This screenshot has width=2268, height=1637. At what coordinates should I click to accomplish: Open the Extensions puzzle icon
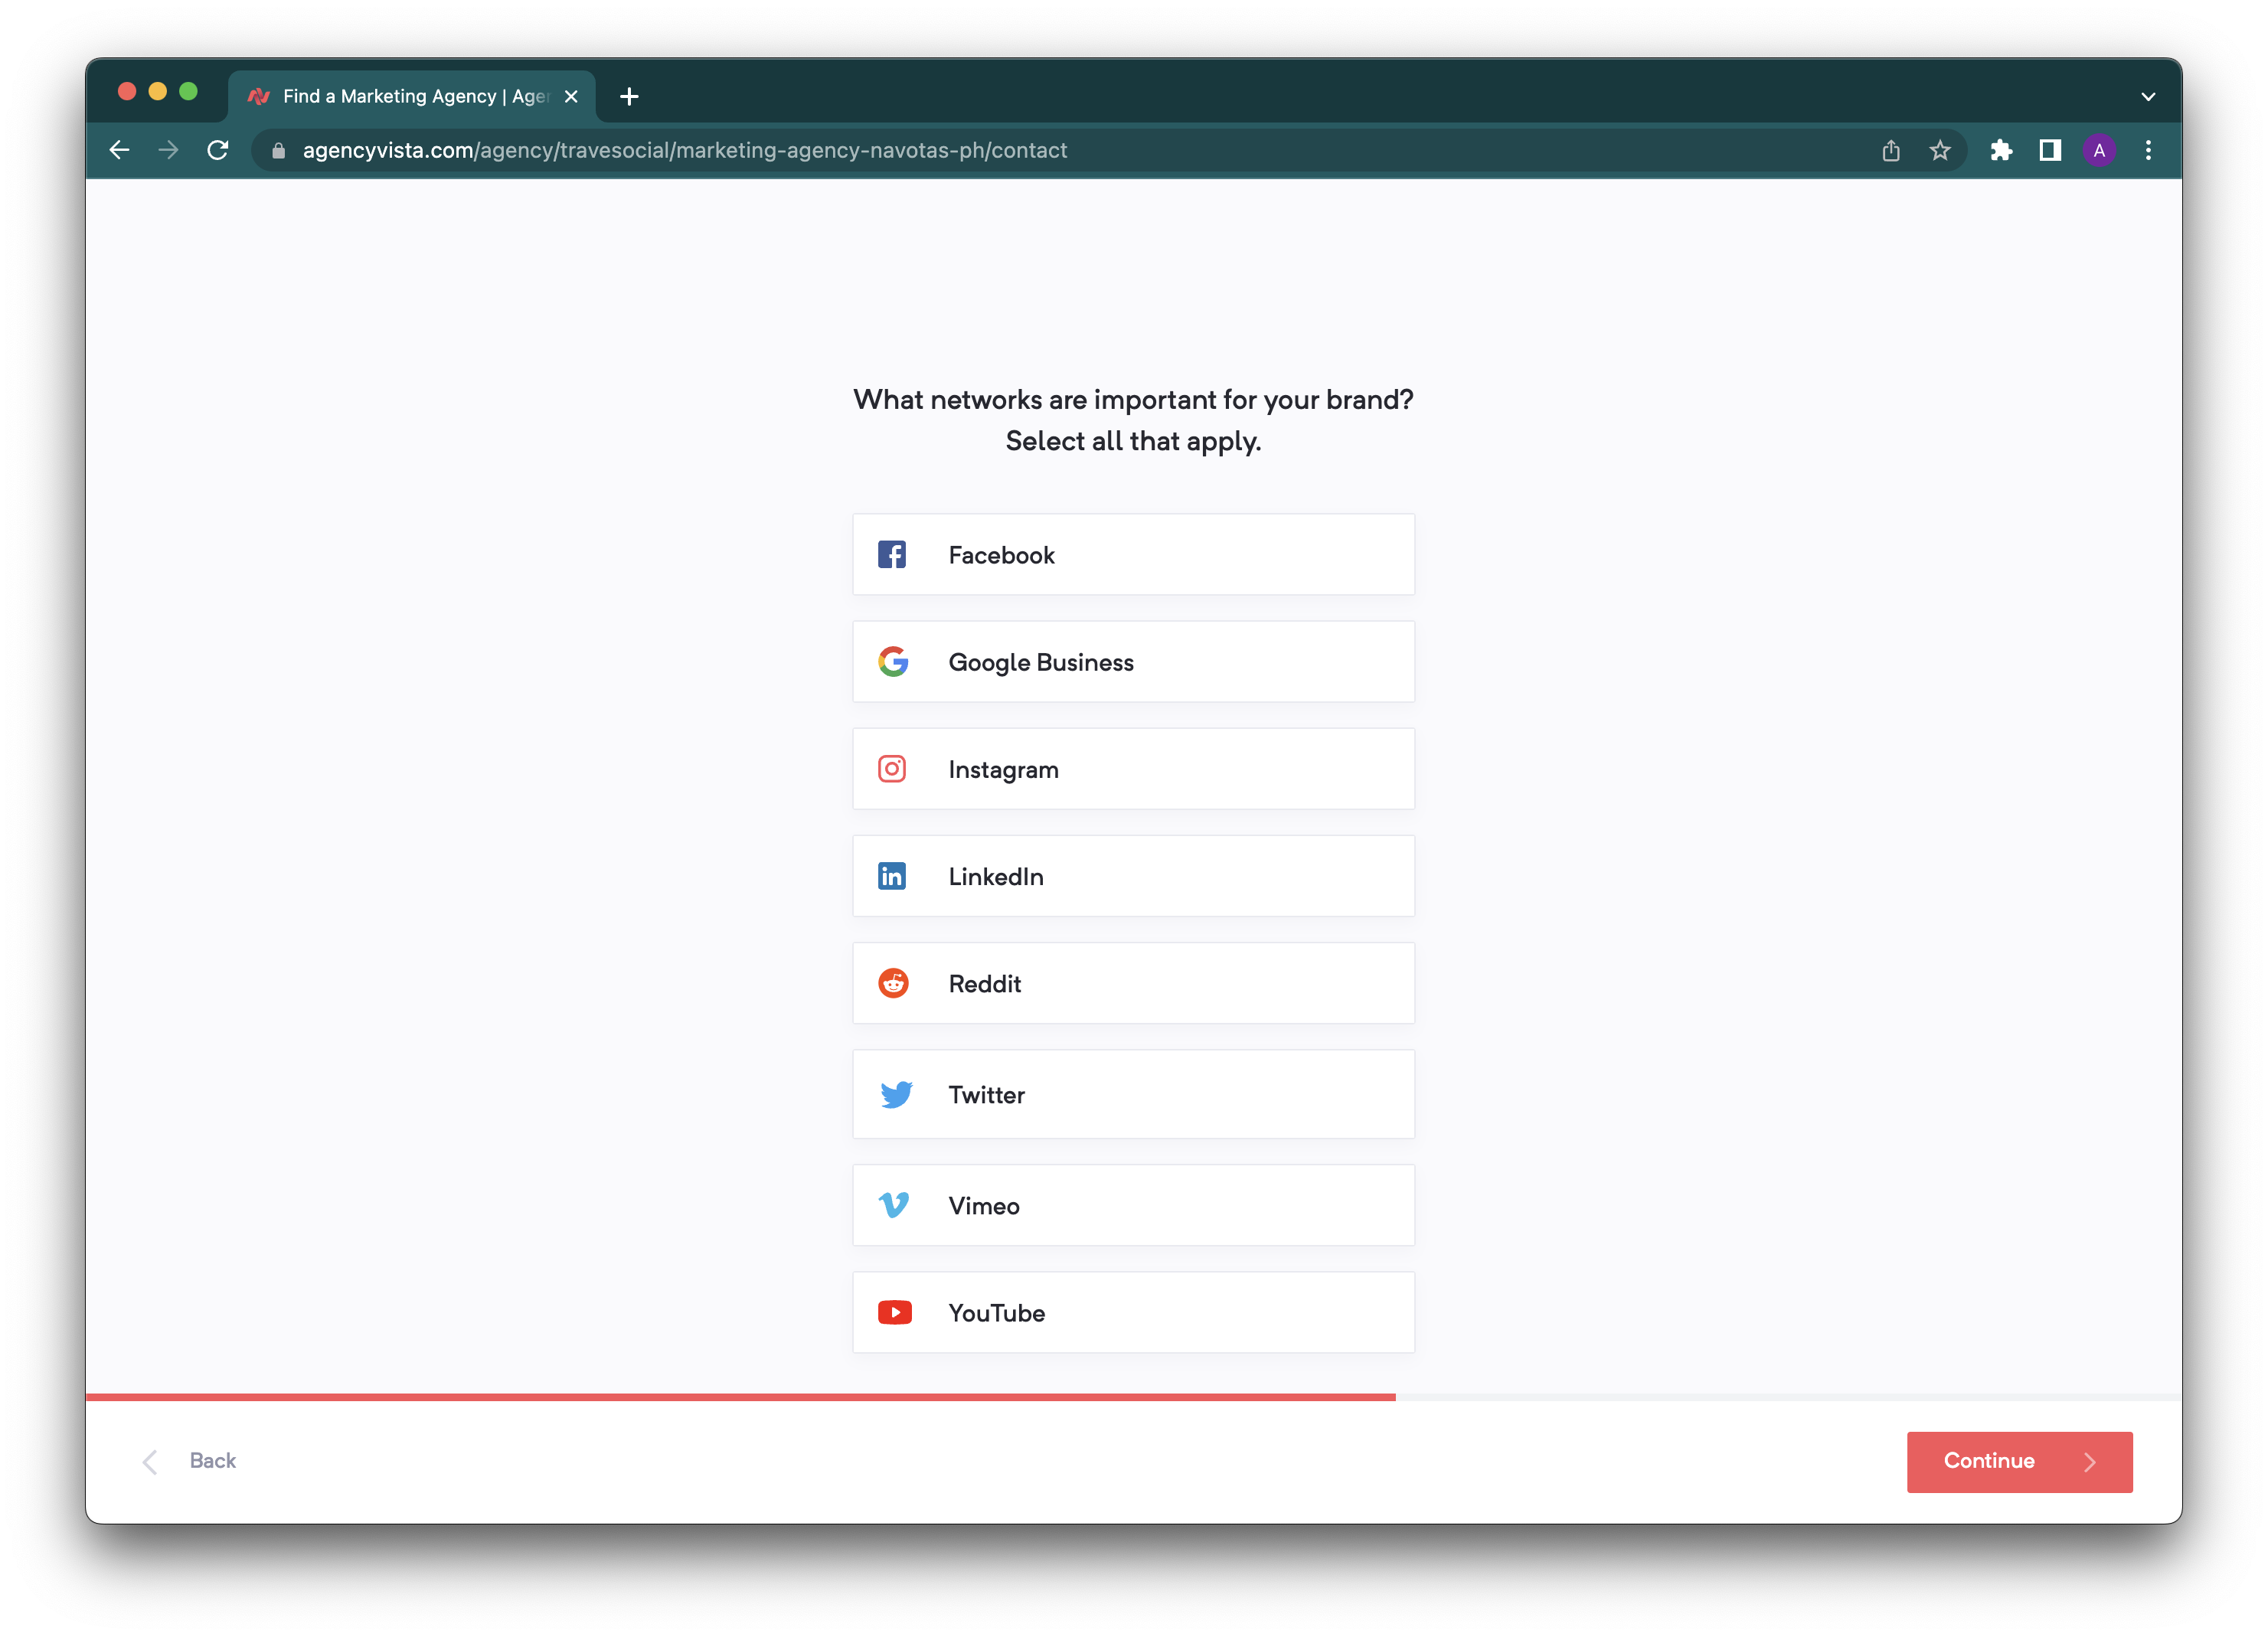point(2001,150)
